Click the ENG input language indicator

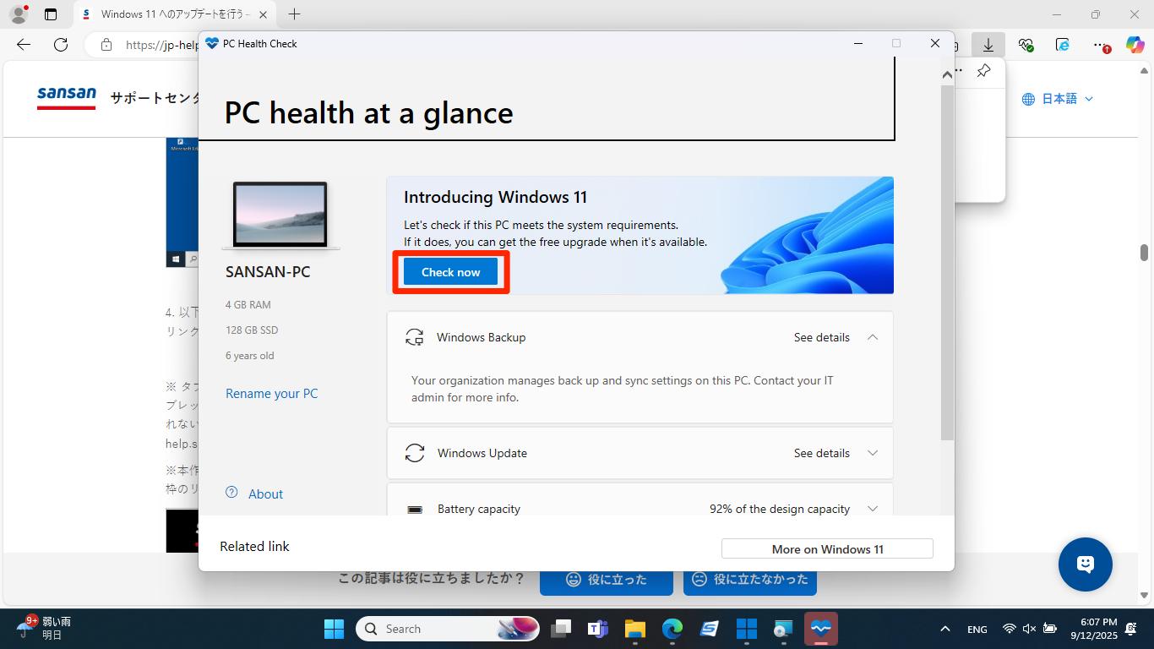977,629
